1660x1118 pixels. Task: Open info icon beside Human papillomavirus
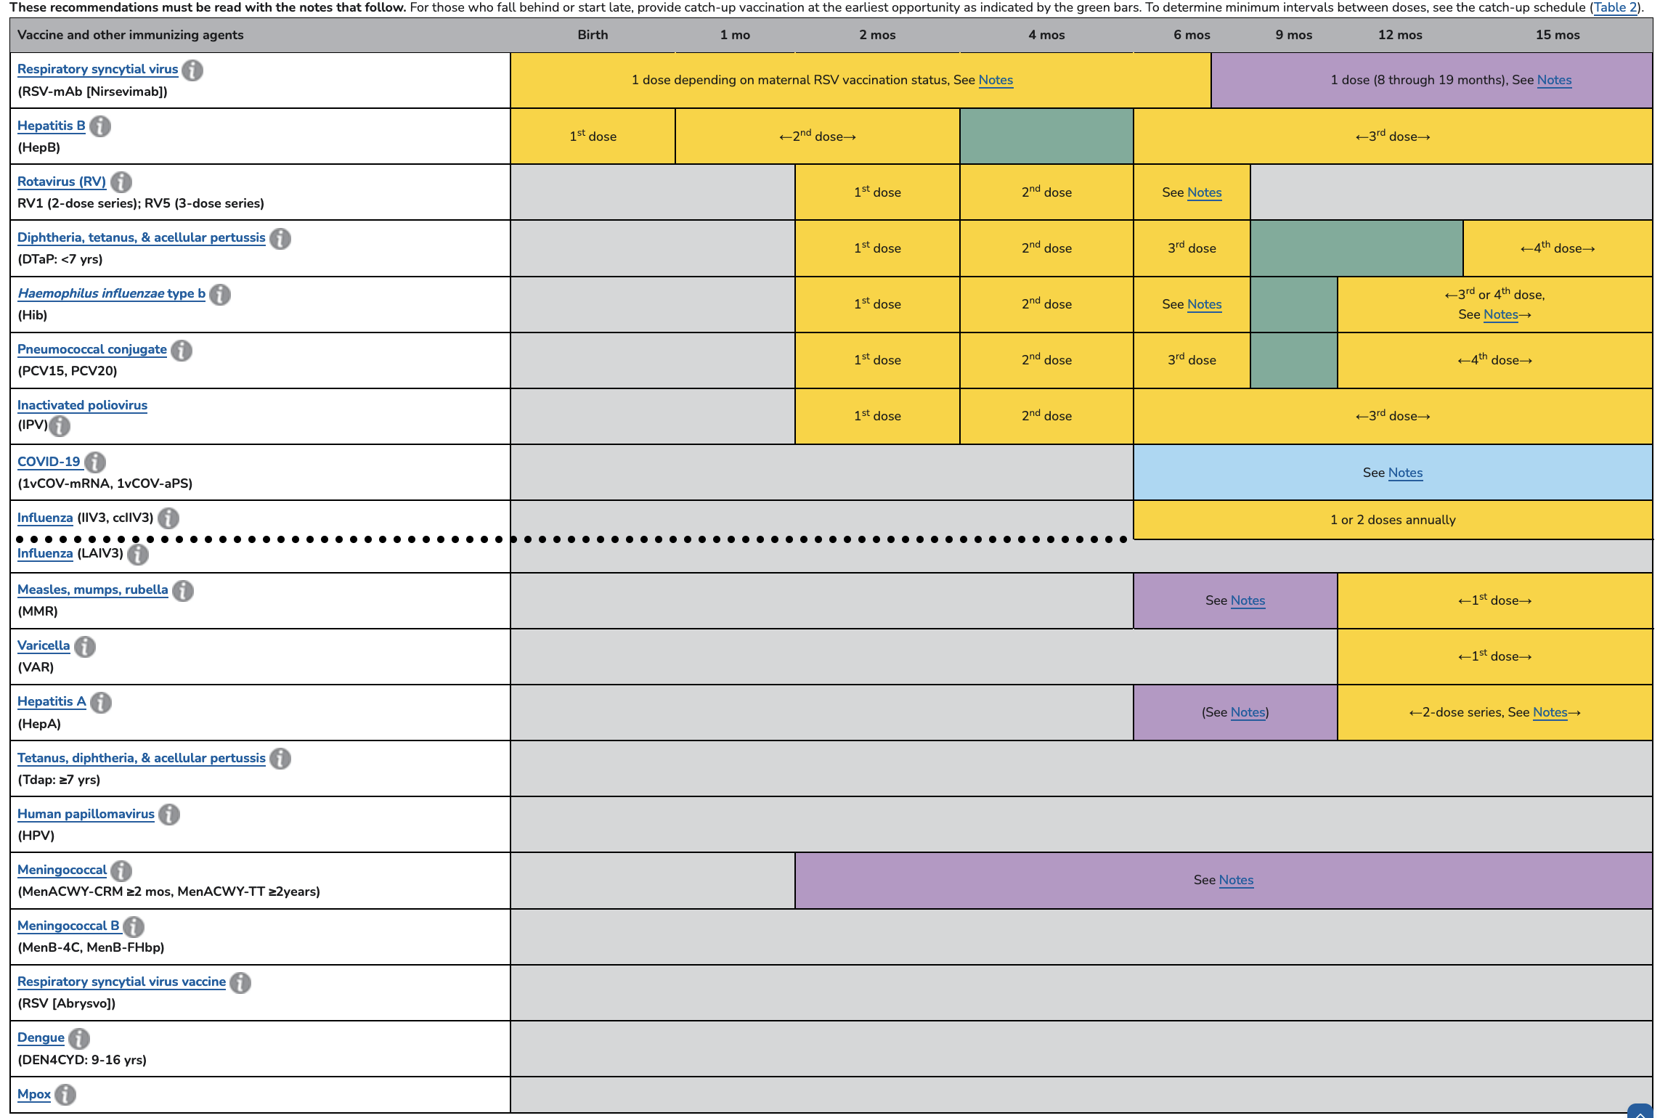(x=169, y=815)
